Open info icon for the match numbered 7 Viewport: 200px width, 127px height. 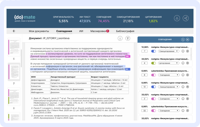tap(183, 51)
